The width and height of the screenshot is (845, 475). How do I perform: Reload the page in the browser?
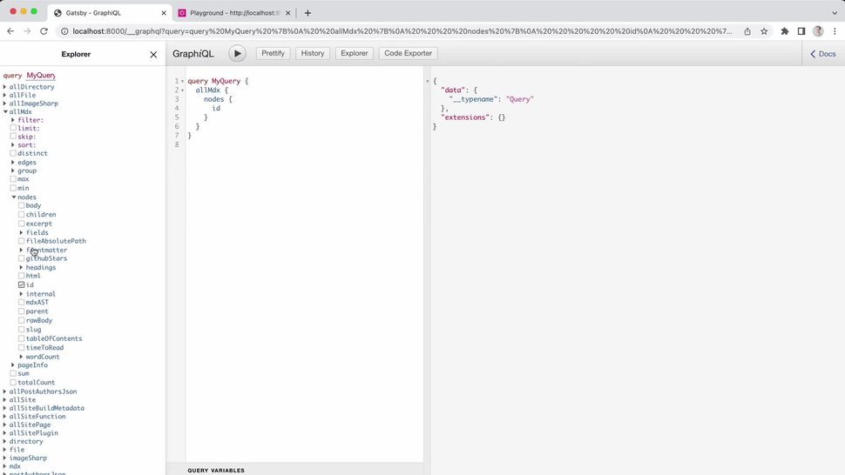(45, 31)
